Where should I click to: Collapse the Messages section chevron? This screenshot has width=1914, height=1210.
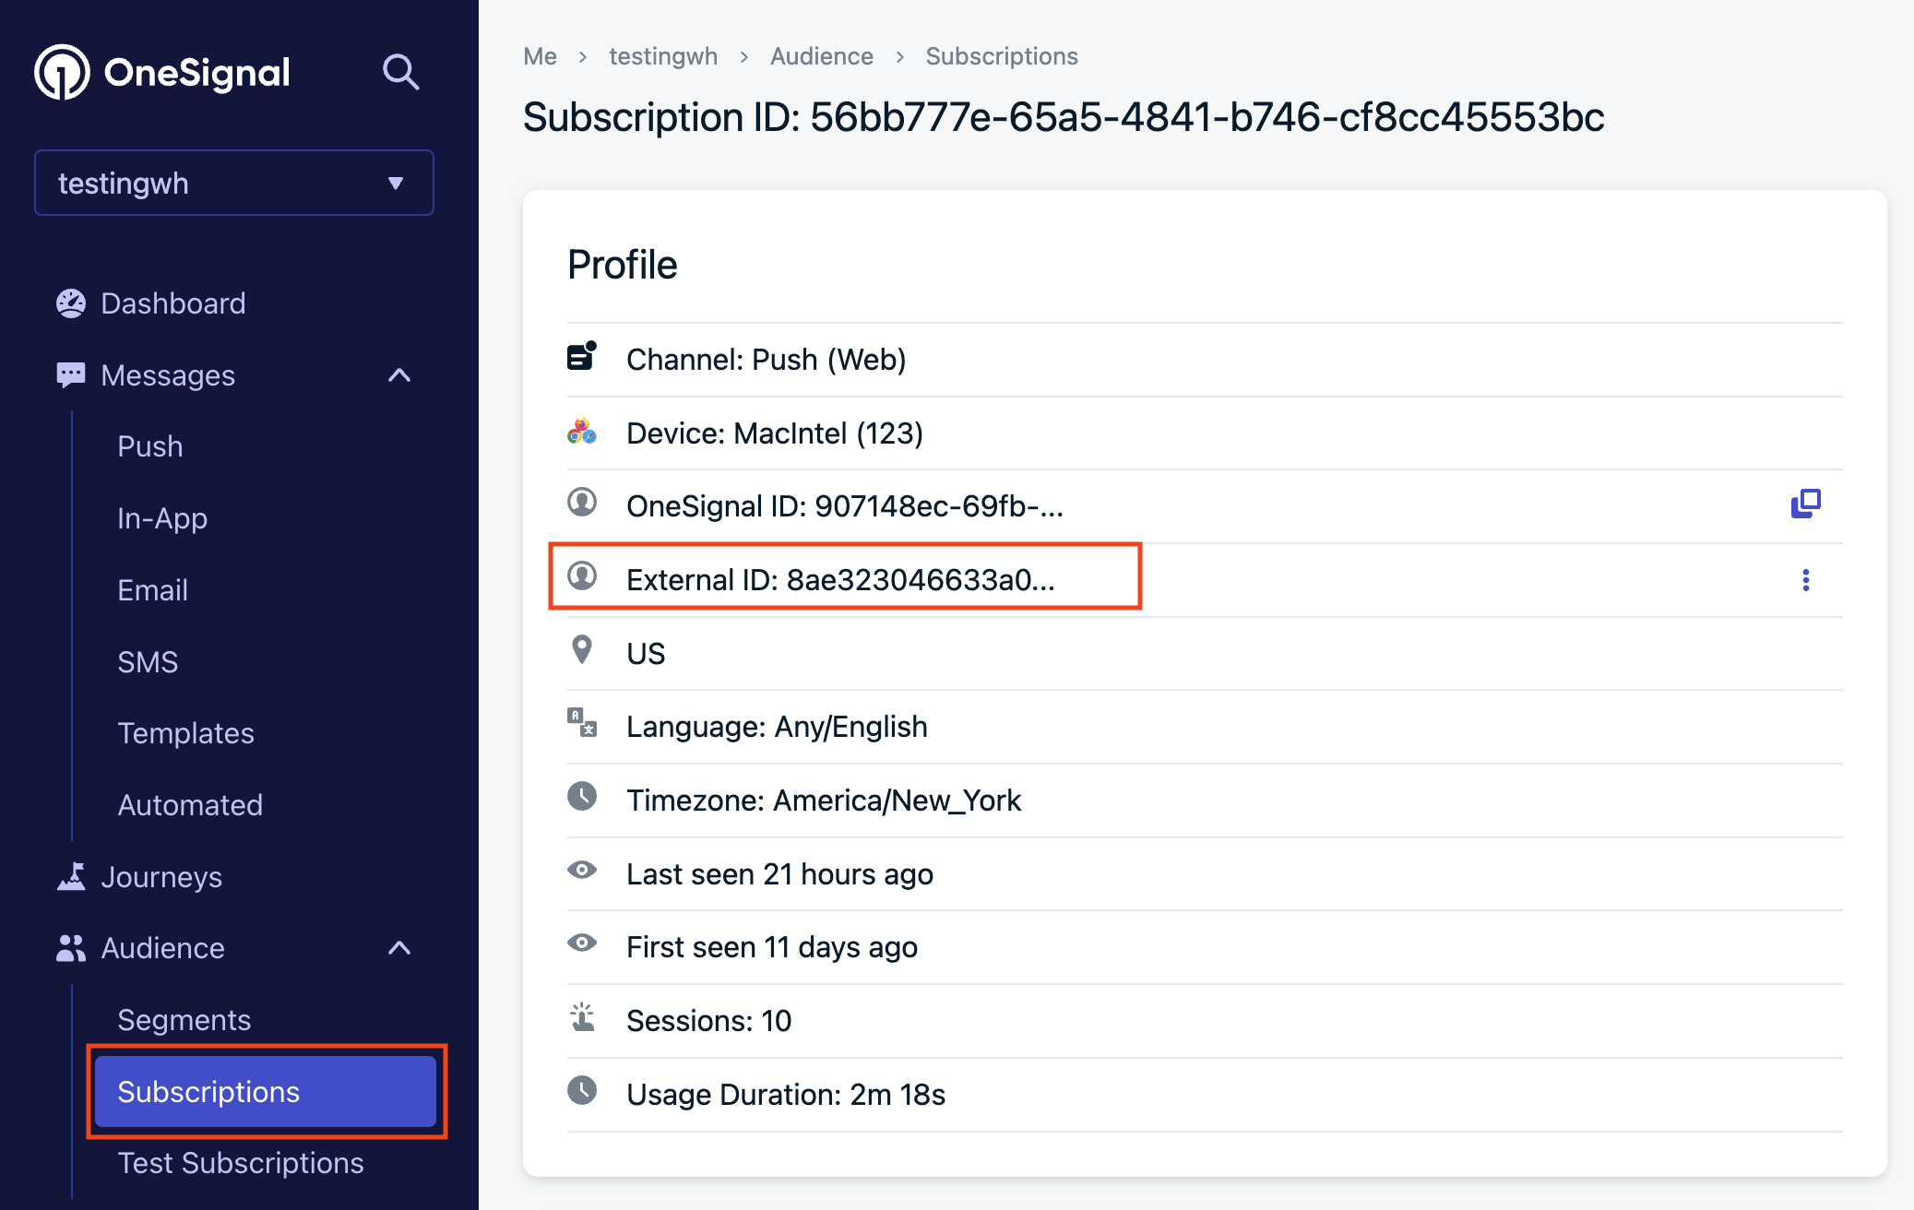[x=399, y=375]
